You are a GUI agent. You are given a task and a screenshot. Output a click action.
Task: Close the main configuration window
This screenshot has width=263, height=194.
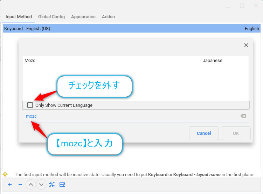pyautogui.click(x=256, y=6)
